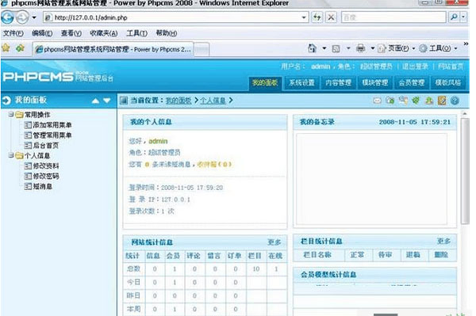Click the Favorites star icon
Screen dimensions: 476x316
coord(6,48)
